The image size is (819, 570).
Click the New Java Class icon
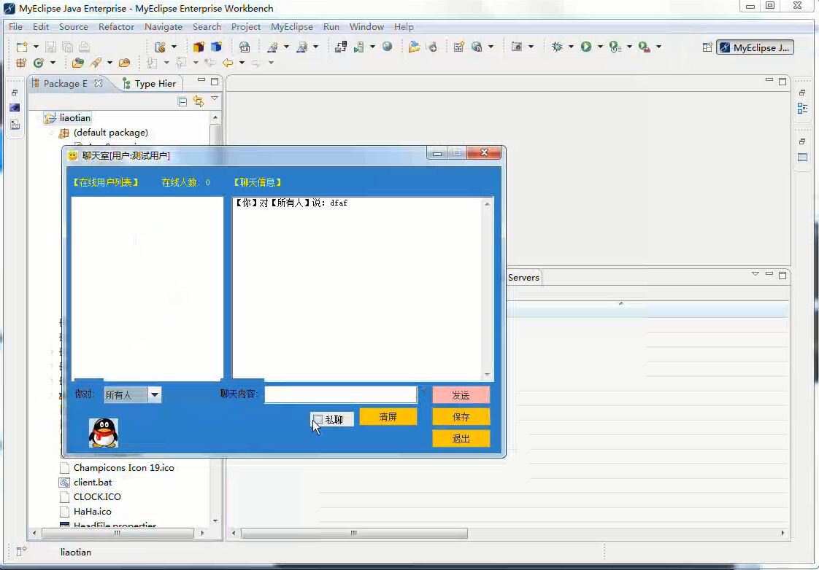tap(39, 63)
